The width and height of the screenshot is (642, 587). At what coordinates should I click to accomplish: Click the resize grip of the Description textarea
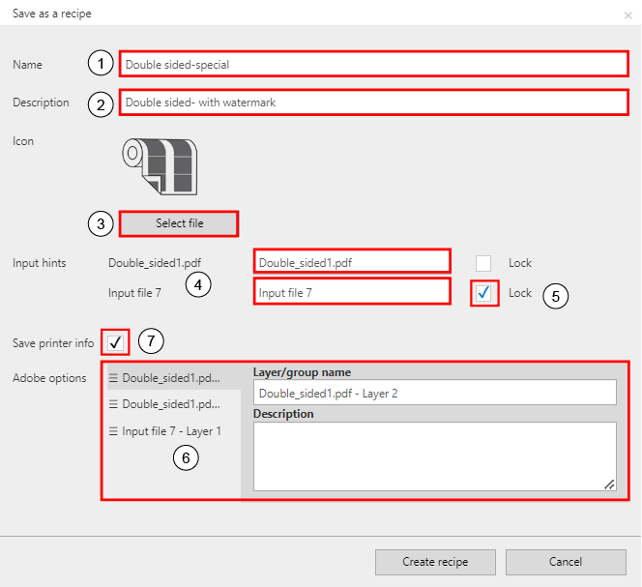click(x=609, y=484)
